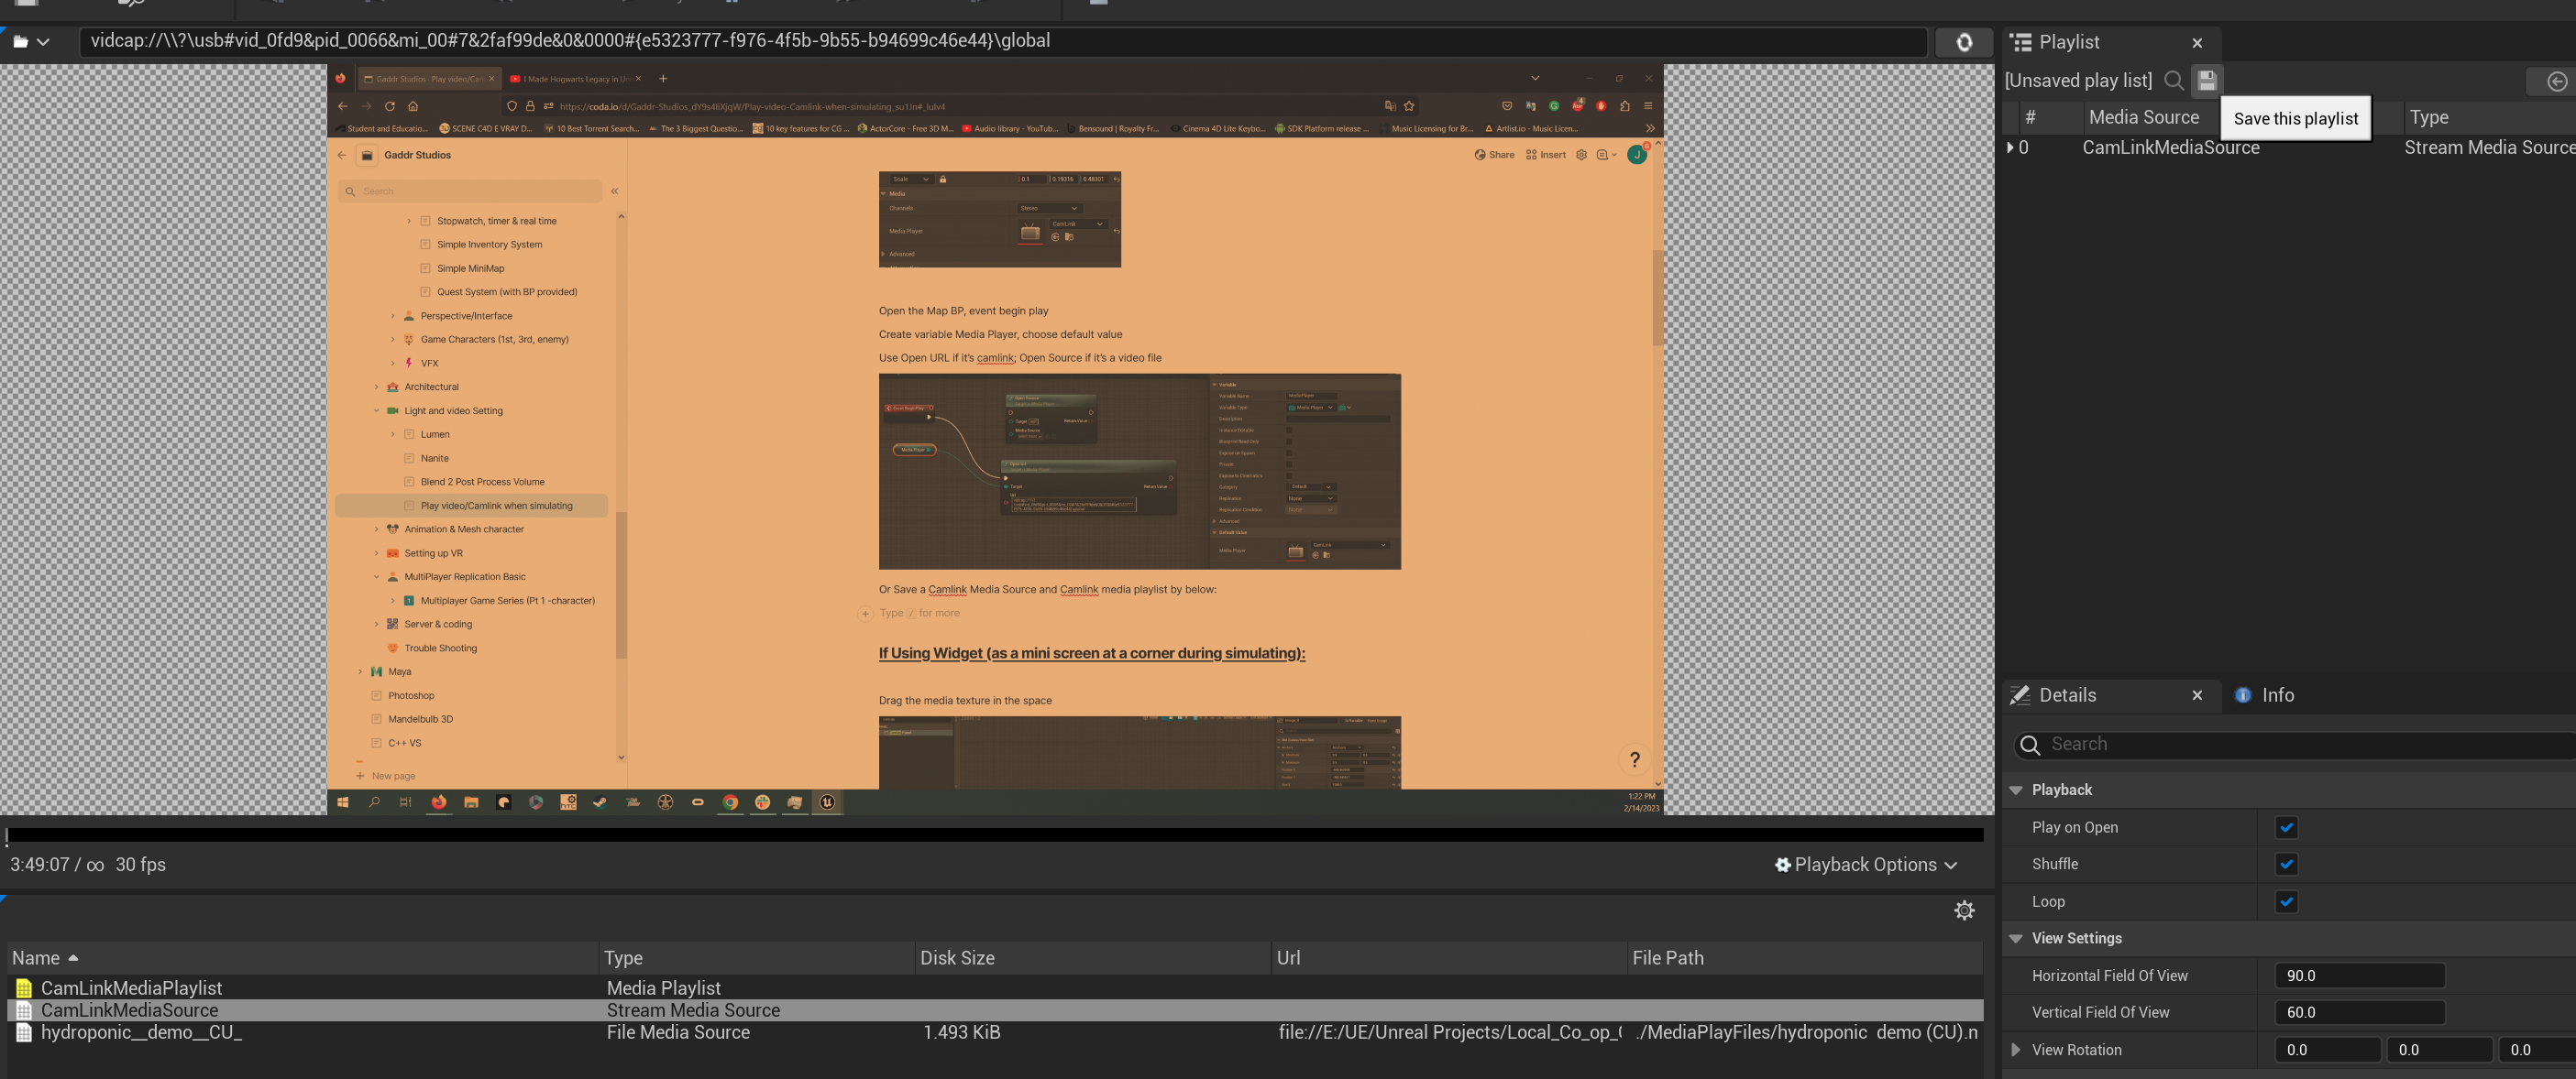Image resolution: width=2576 pixels, height=1079 pixels.
Task: Click the reload media URL button
Action: click(1963, 42)
